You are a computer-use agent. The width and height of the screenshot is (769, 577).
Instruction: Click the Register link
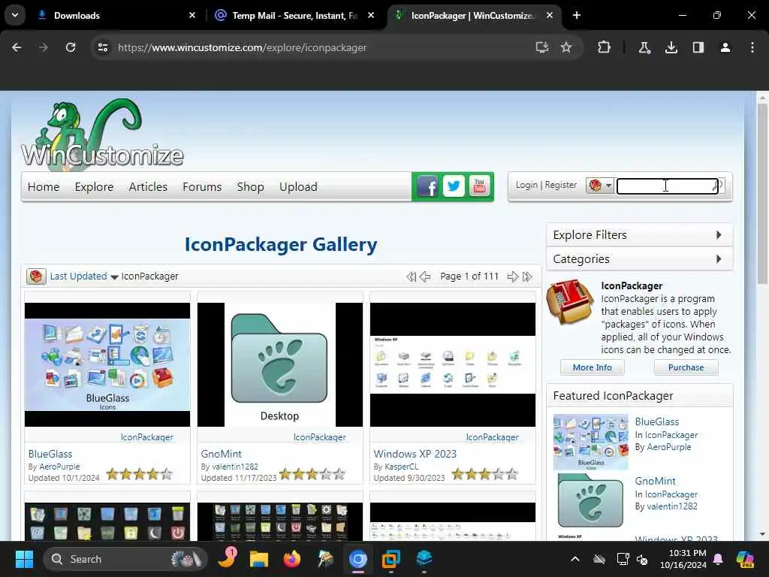pyautogui.click(x=560, y=185)
